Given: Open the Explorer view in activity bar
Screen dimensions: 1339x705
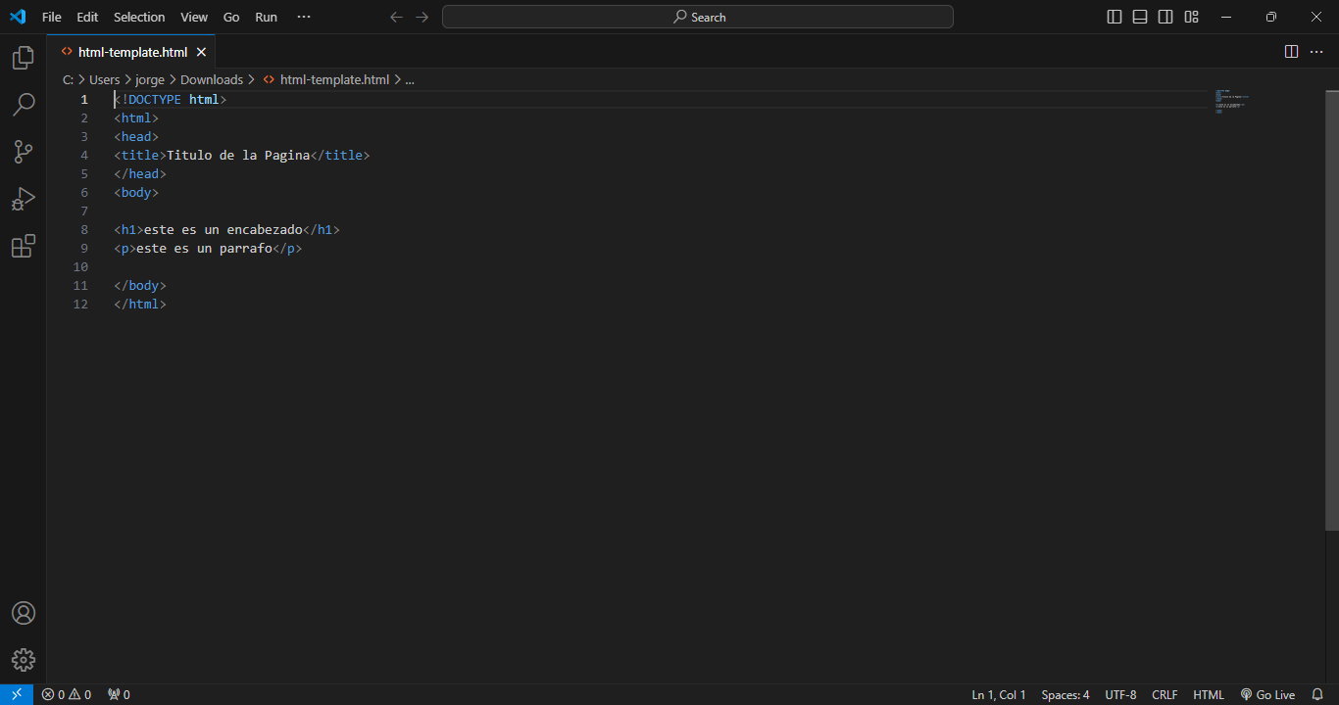Looking at the screenshot, I should 23,59.
